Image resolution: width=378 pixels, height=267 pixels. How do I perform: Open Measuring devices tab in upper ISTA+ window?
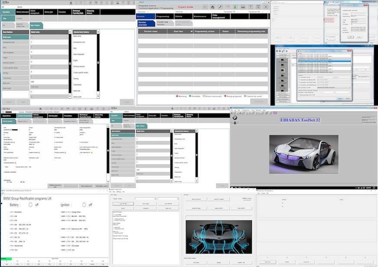tap(93, 12)
